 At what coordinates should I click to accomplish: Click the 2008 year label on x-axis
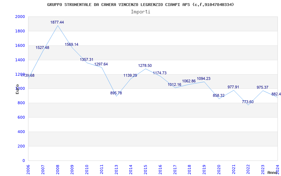[58, 170]
